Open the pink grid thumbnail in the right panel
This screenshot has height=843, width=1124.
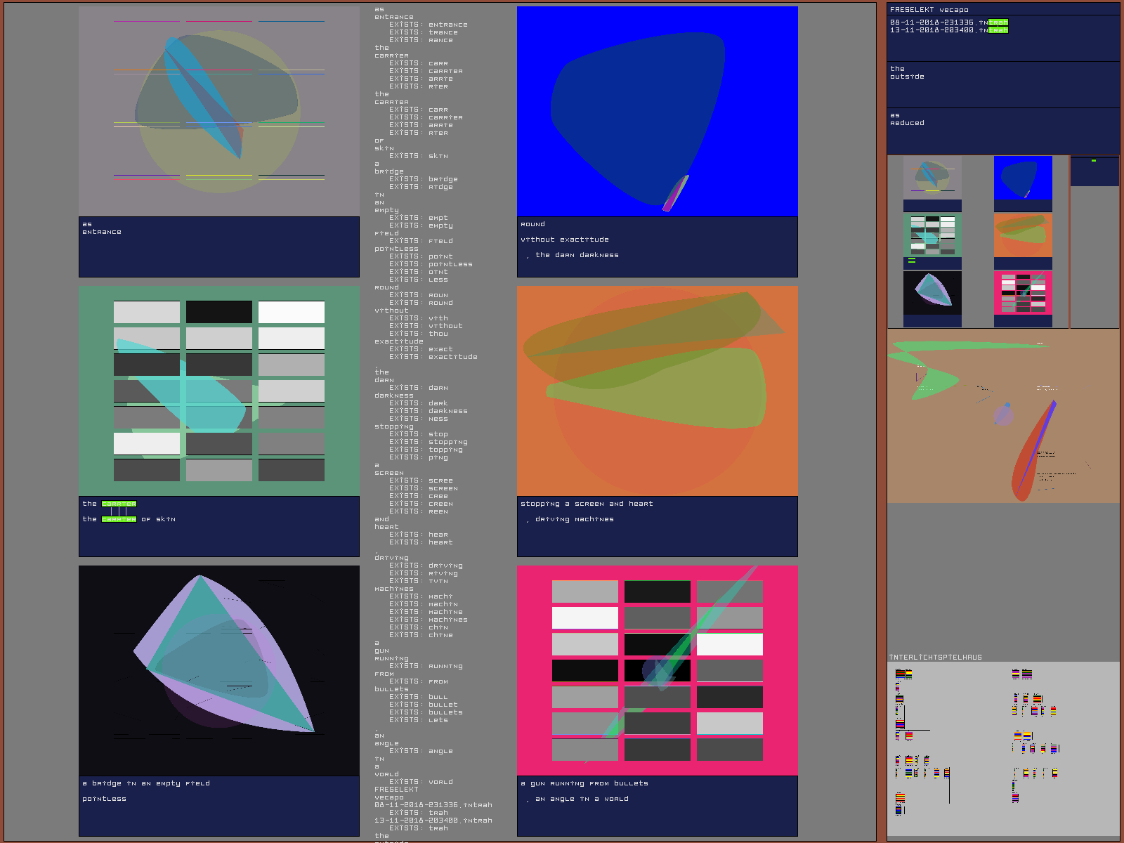(x=1023, y=293)
